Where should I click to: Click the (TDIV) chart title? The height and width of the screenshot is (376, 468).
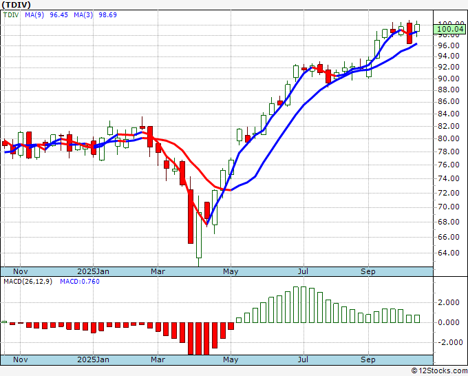click(x=16, y=5)
